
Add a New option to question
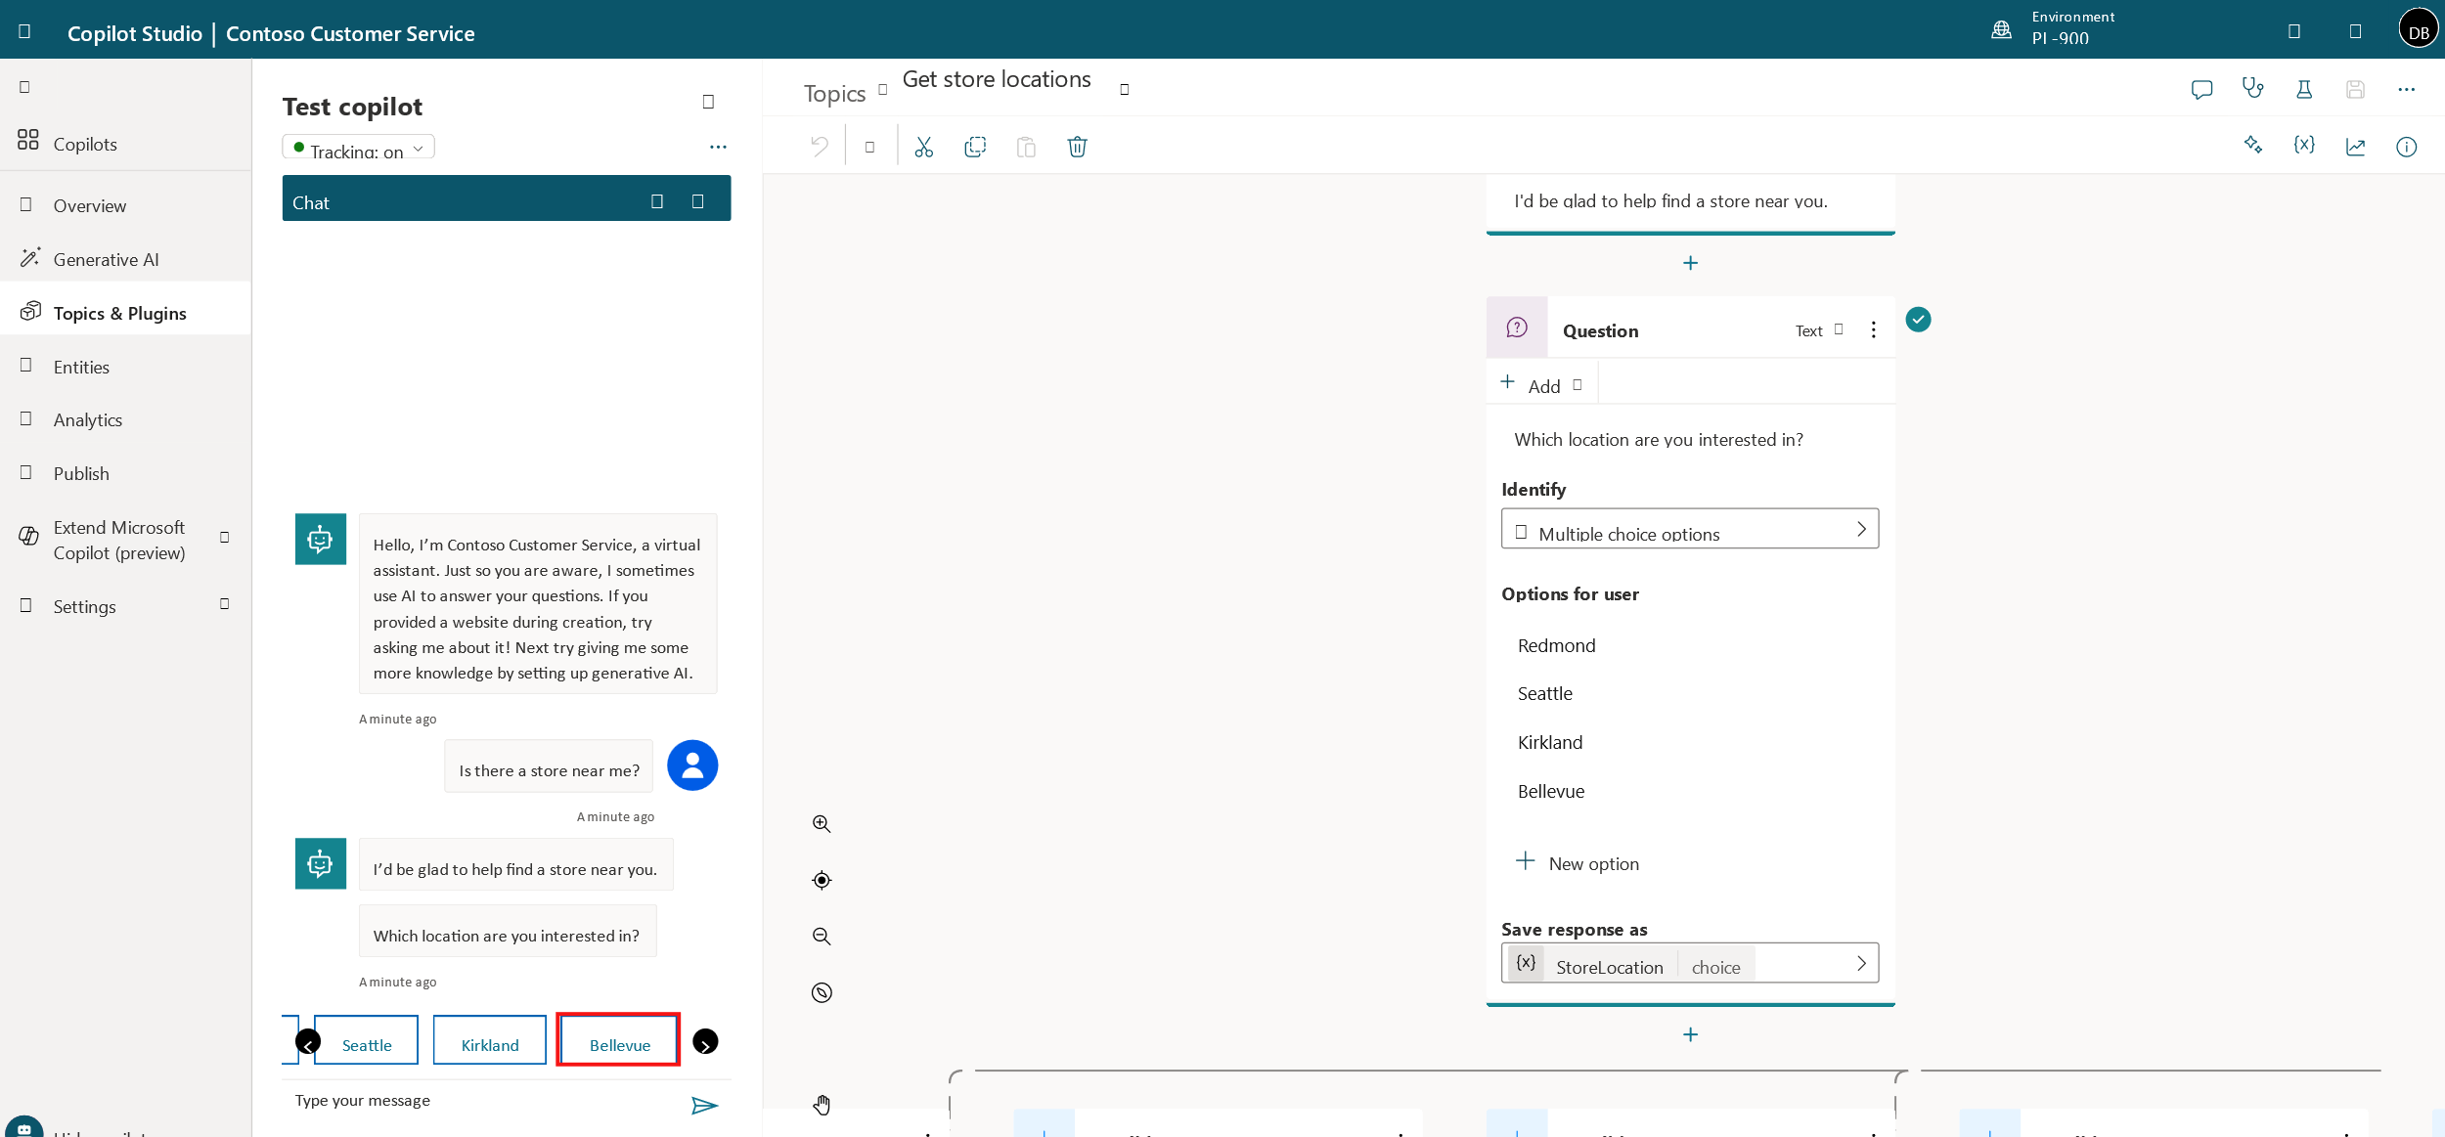(1578, 862)
